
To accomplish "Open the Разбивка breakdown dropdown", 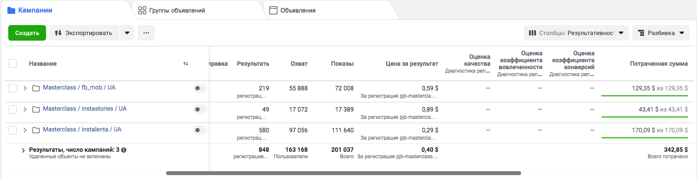I will pos(661,33).
